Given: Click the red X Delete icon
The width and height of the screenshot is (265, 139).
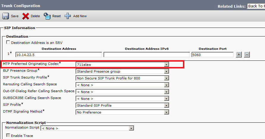Looking at the screenshot, I should click(26, 16).
